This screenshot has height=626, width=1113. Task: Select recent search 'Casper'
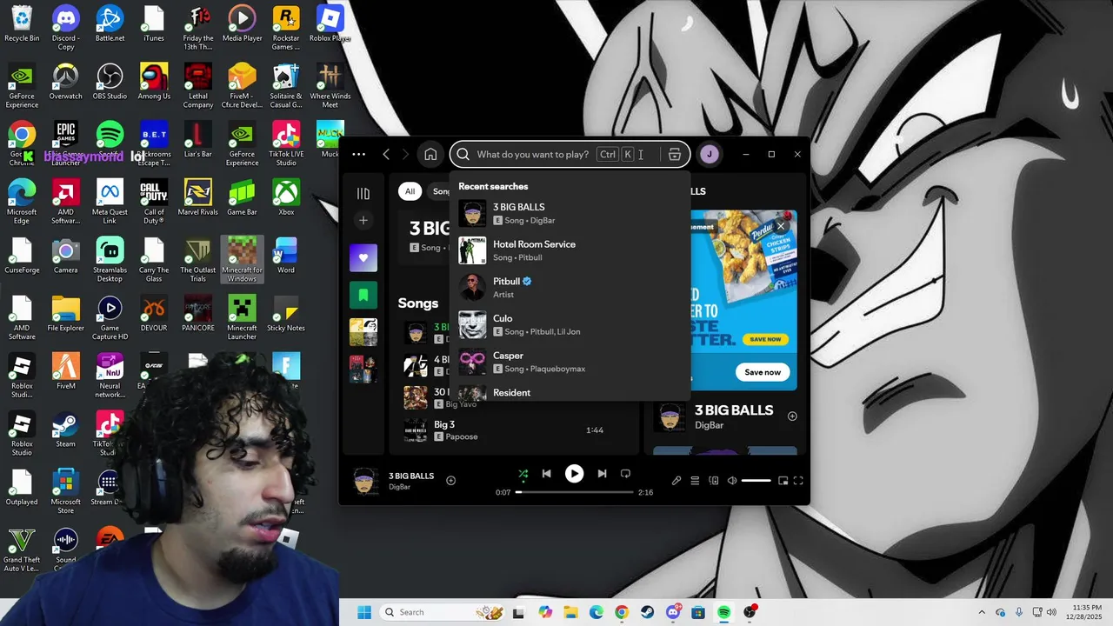click(570, 362)
